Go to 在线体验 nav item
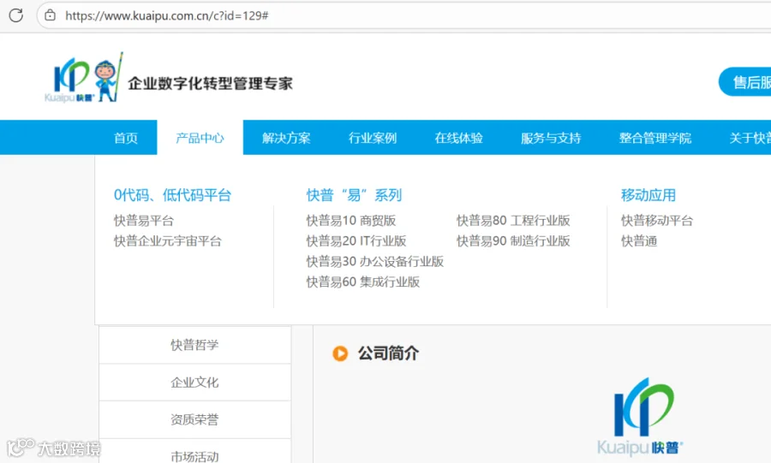Viewport: 771px width, 463px height. point(458,138)
